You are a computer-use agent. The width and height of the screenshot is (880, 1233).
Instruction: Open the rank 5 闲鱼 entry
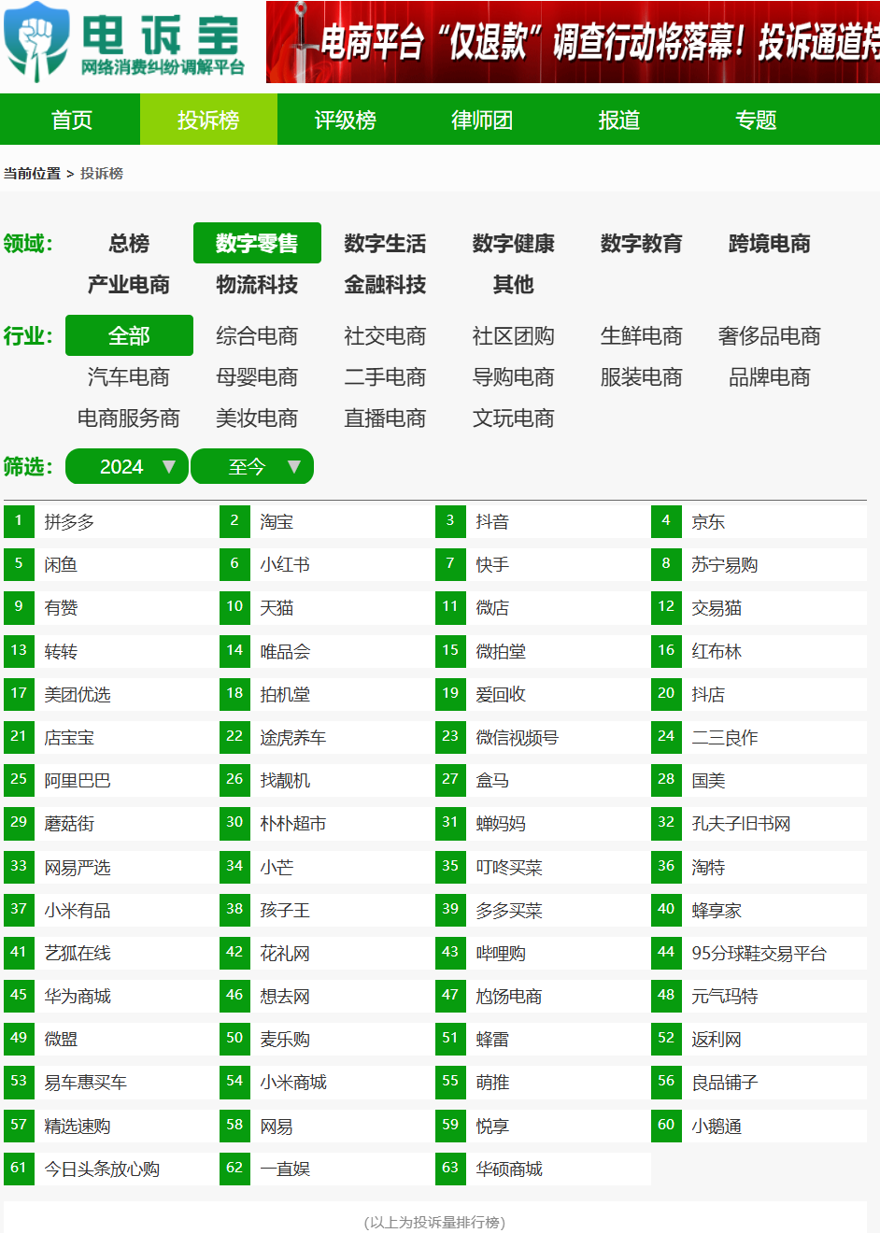tap(111, 564)
